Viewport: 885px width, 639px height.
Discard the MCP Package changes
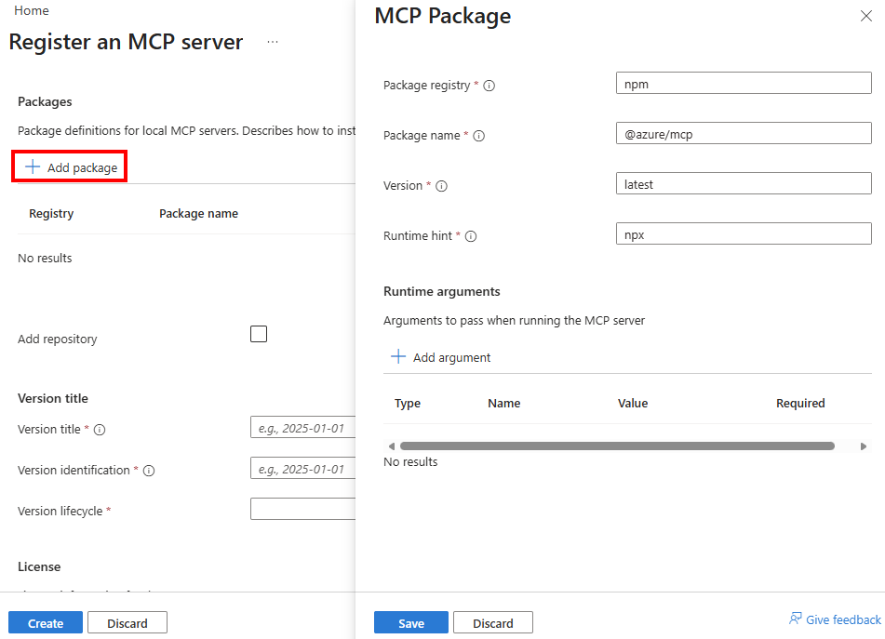(x=492, y=622)
